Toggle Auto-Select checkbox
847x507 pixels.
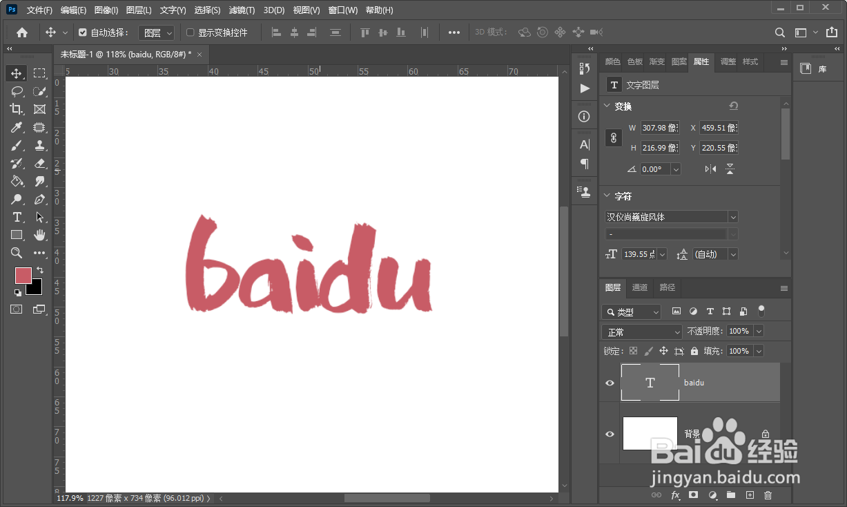click(83, 32)
